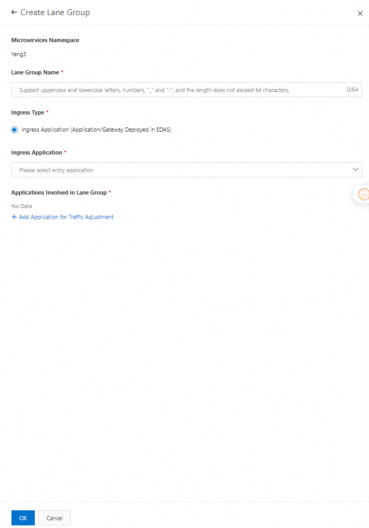Open the Please select entry application dropdown
Image resolution: width=369 pixels, height=528 pixels.
(177, 170)
